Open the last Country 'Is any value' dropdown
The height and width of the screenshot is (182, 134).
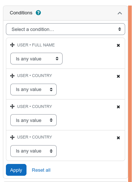(33, 151)
